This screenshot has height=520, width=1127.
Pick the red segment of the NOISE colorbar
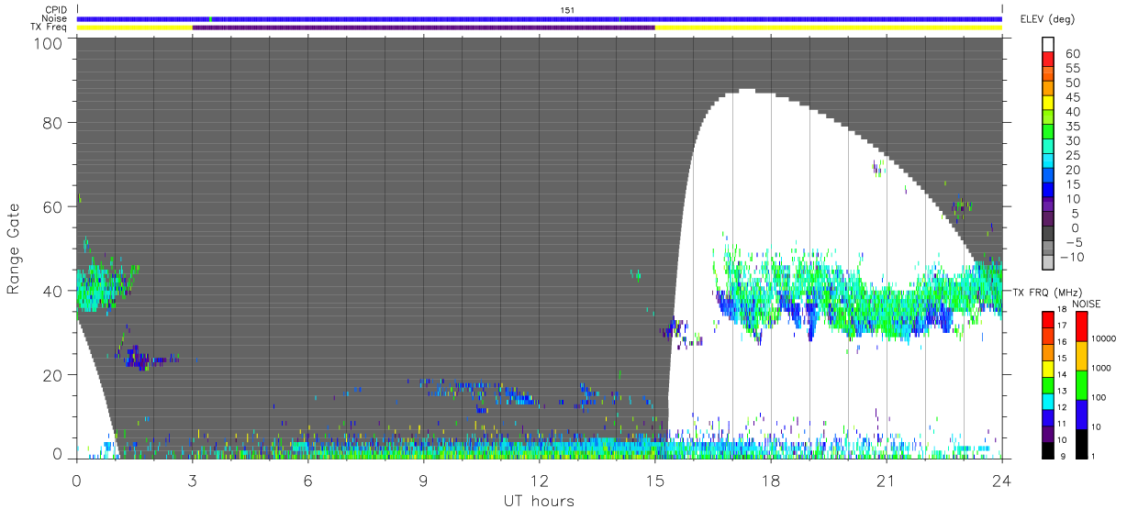point(1081,326)
